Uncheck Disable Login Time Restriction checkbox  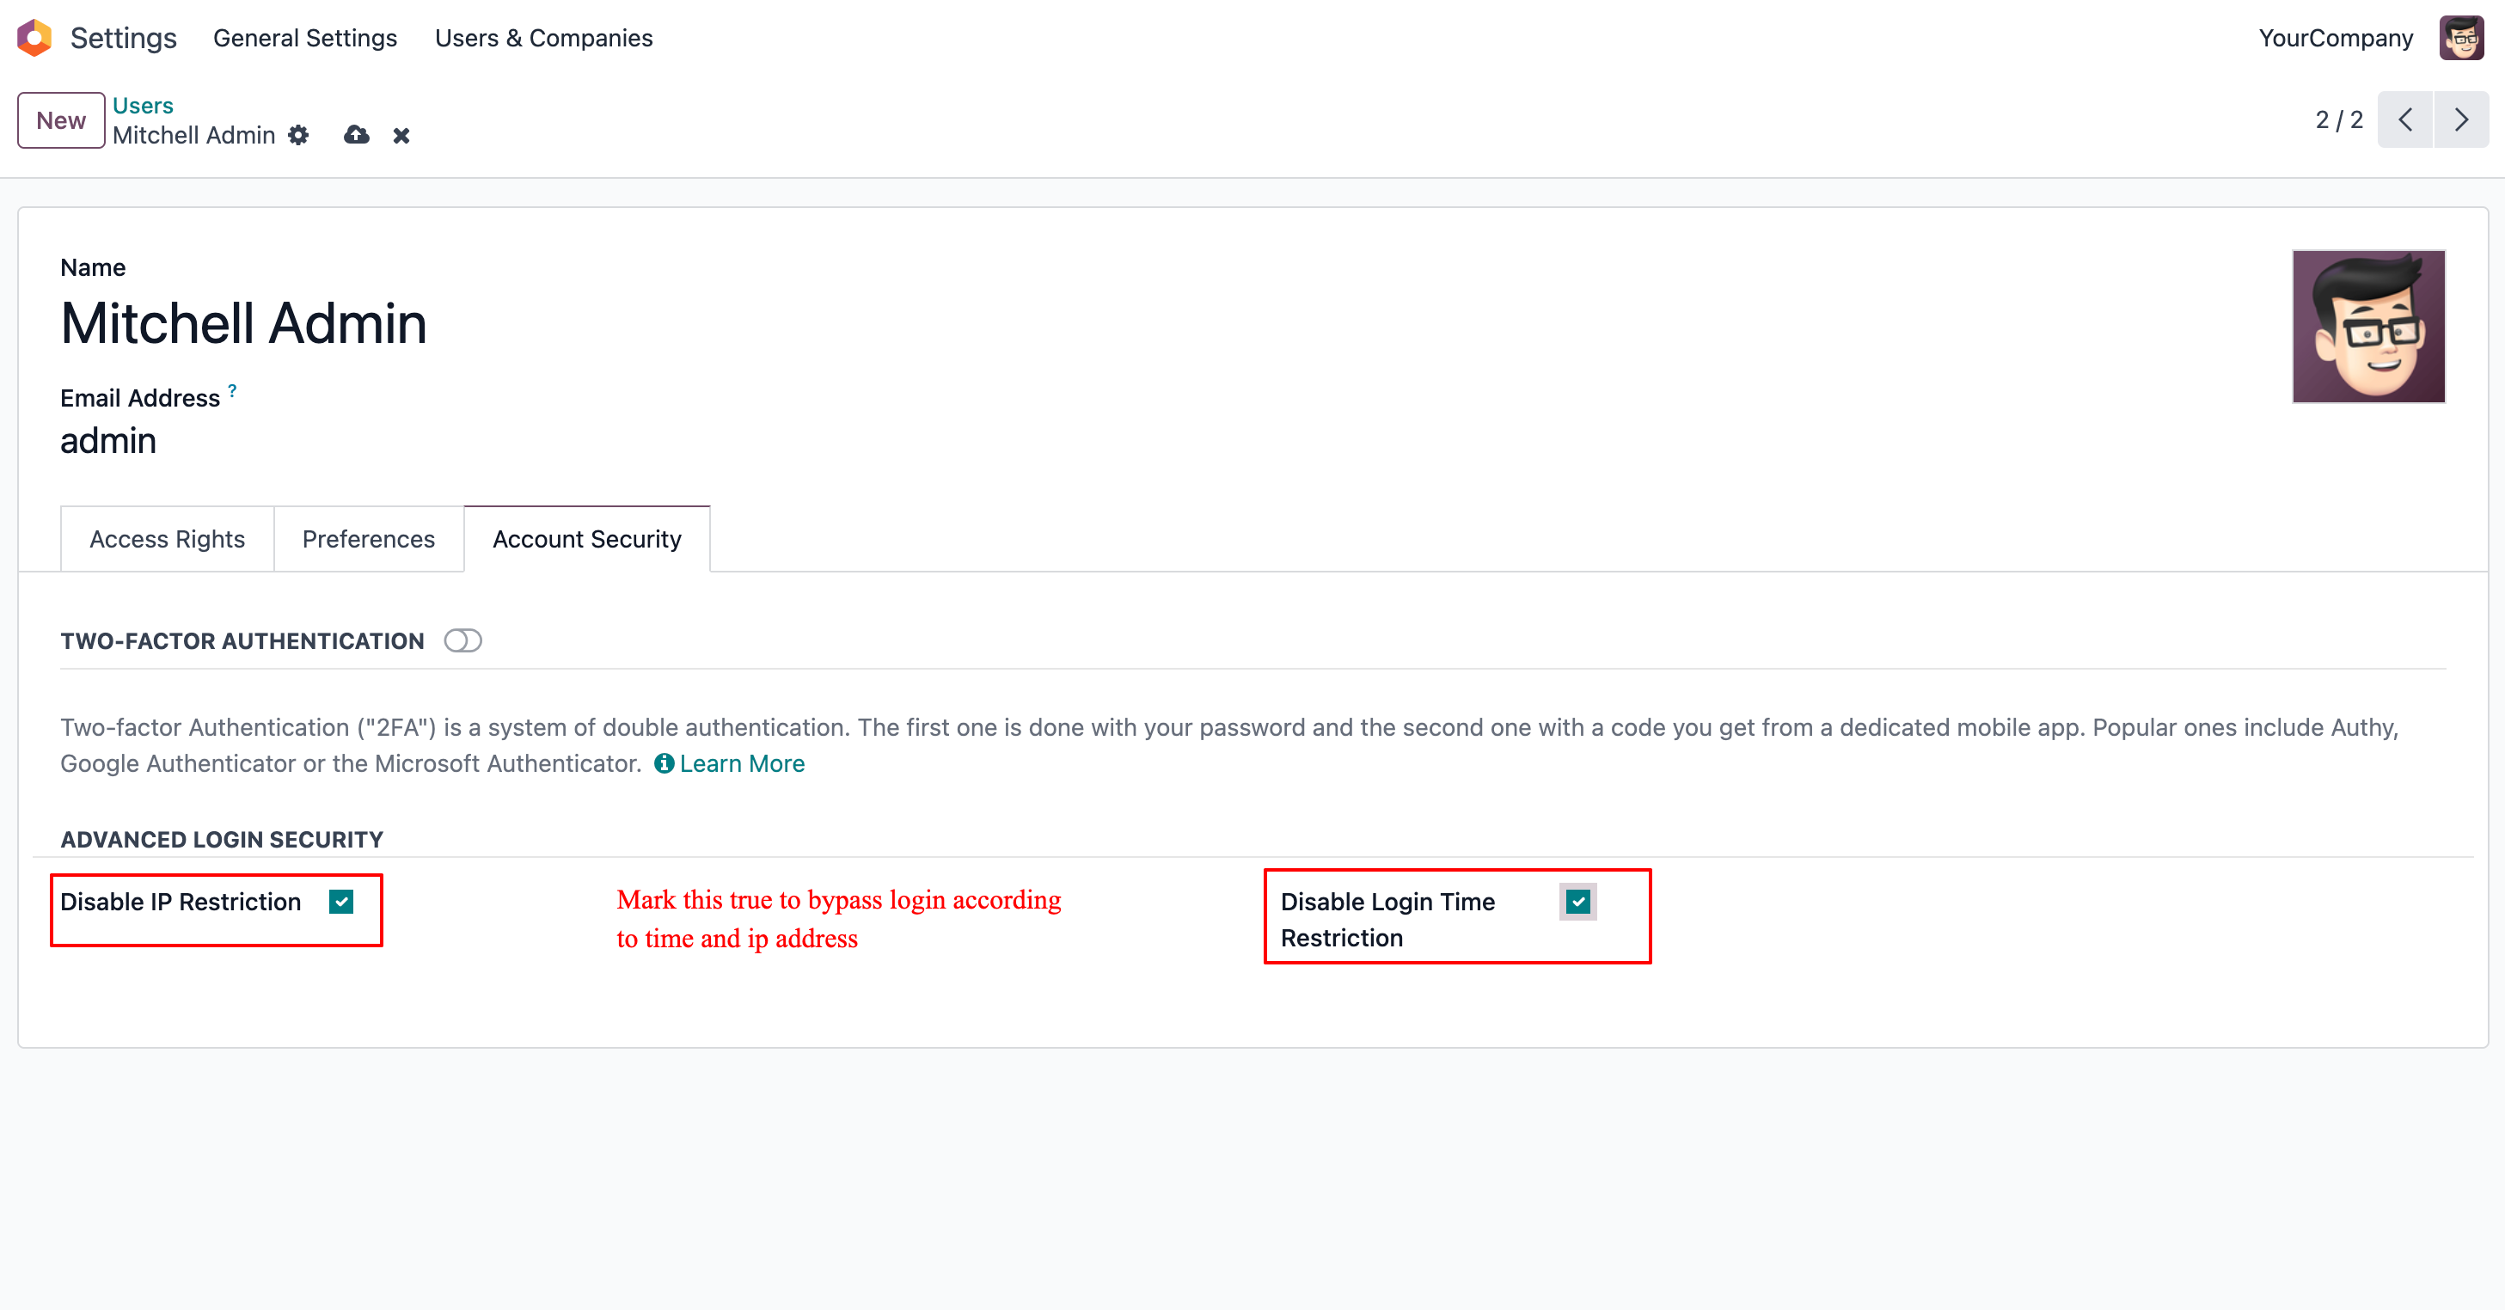pos(1578,902)
